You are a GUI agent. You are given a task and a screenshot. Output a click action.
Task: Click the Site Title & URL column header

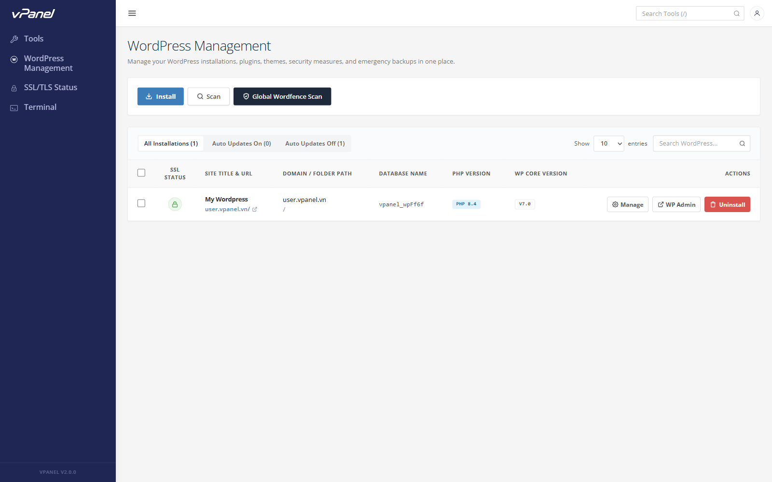coord(228,174)
